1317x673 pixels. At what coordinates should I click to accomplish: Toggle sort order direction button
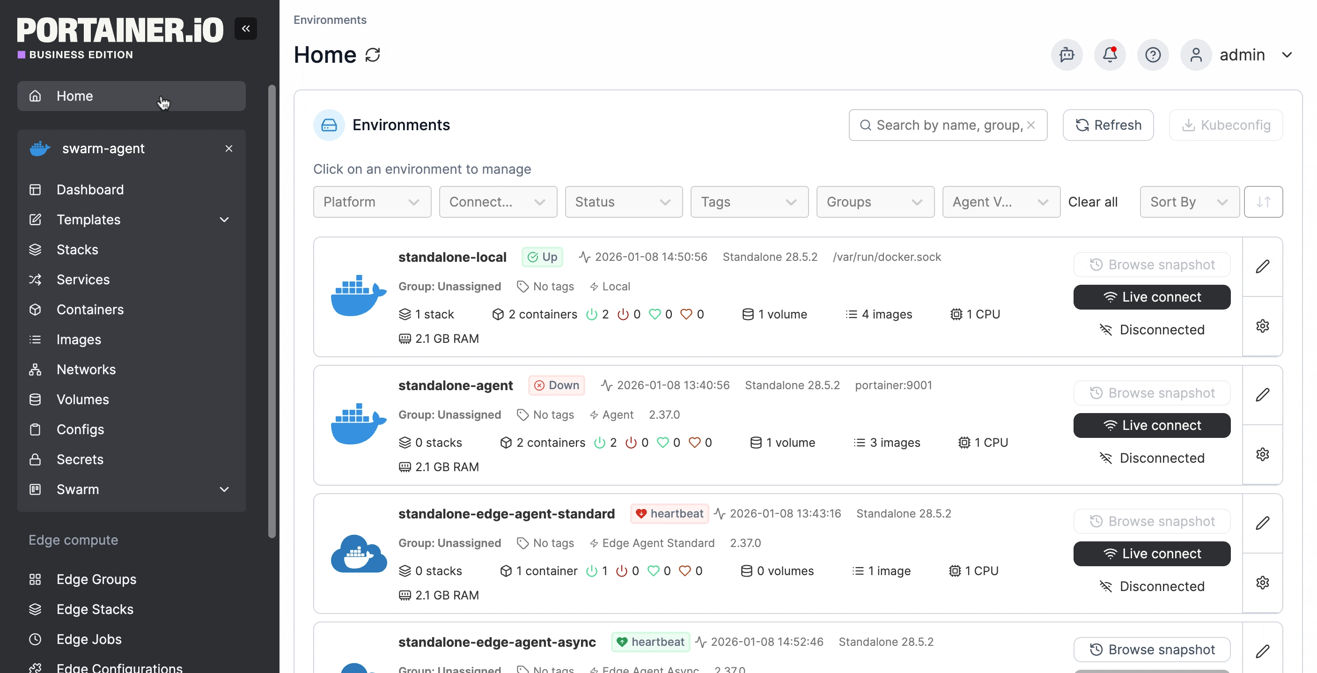point(1263,202)
